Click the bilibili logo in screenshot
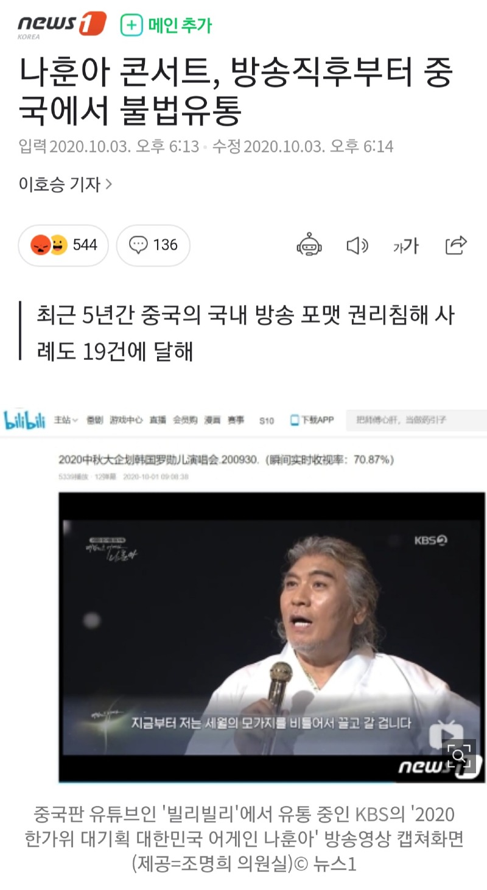487x890 pixels. (x=24, y=419)
